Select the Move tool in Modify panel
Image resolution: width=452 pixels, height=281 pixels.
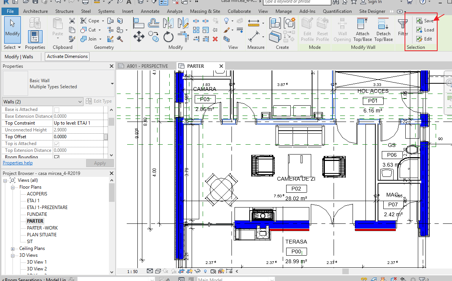(x=139, y=36)
